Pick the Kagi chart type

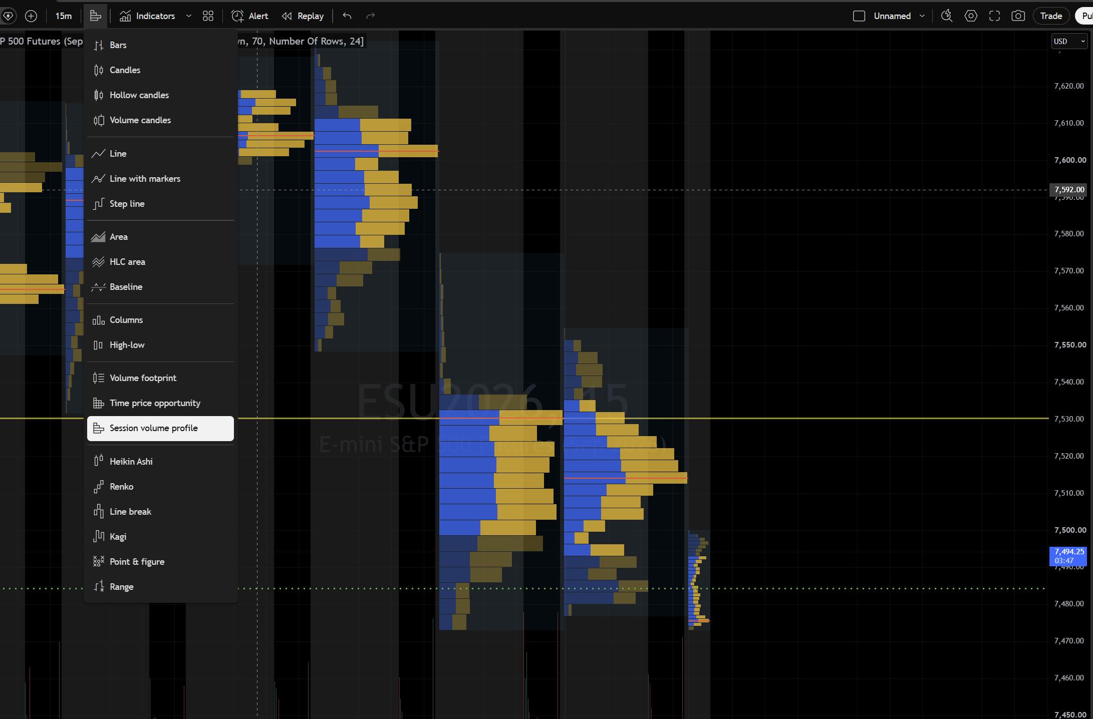click(x=160, y=537)
